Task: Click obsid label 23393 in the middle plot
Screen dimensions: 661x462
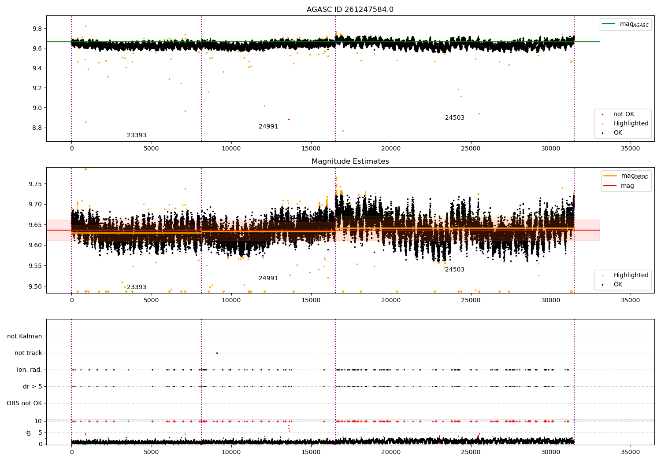Action: click(137, 287)
